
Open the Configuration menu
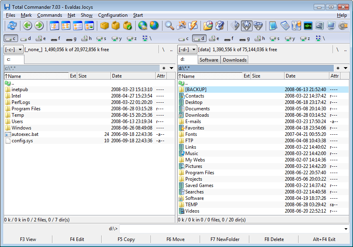[x=113, y=15]
